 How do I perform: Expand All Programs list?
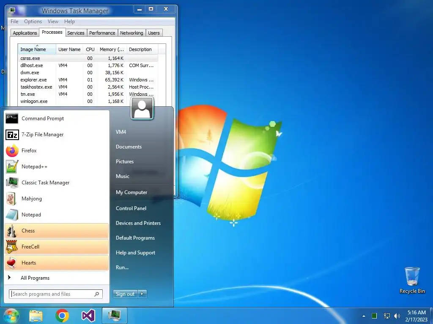pos(57,278)
